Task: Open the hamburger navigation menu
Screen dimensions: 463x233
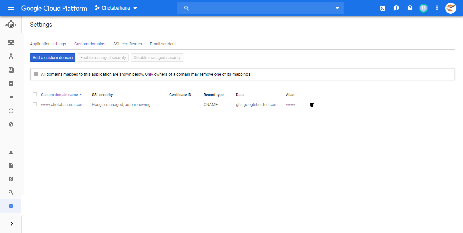Action: (x=11, y=8)
